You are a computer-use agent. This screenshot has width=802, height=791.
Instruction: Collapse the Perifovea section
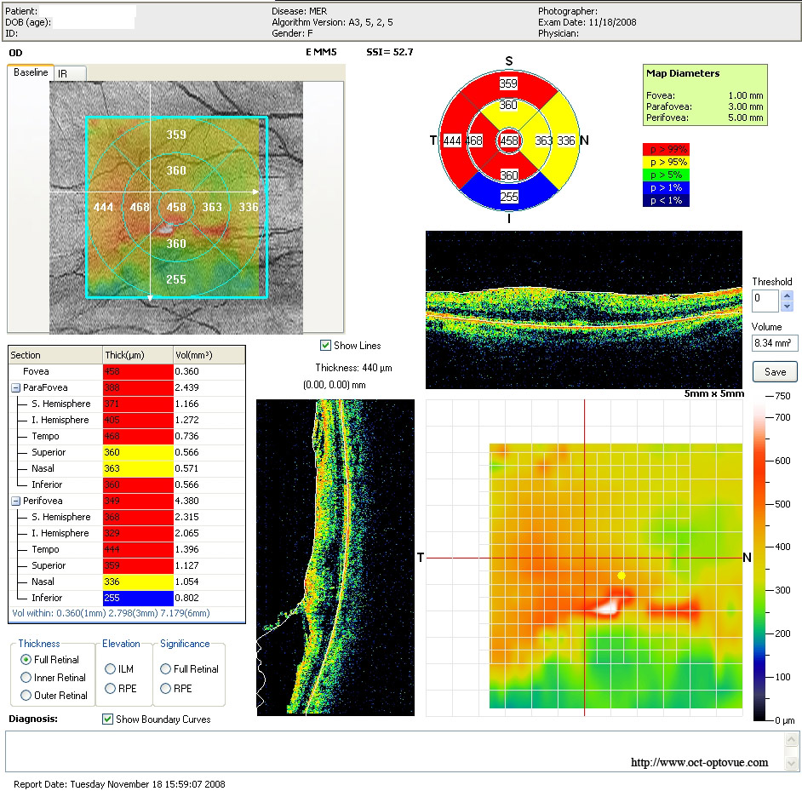(x=16, y=501)
